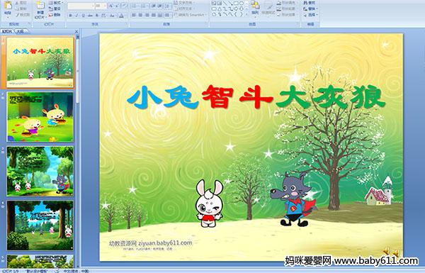The height and width of the screenshot is (273, 425).
Task: Select the oval shape in shapes gallery
Action: [x=242, y=4]
